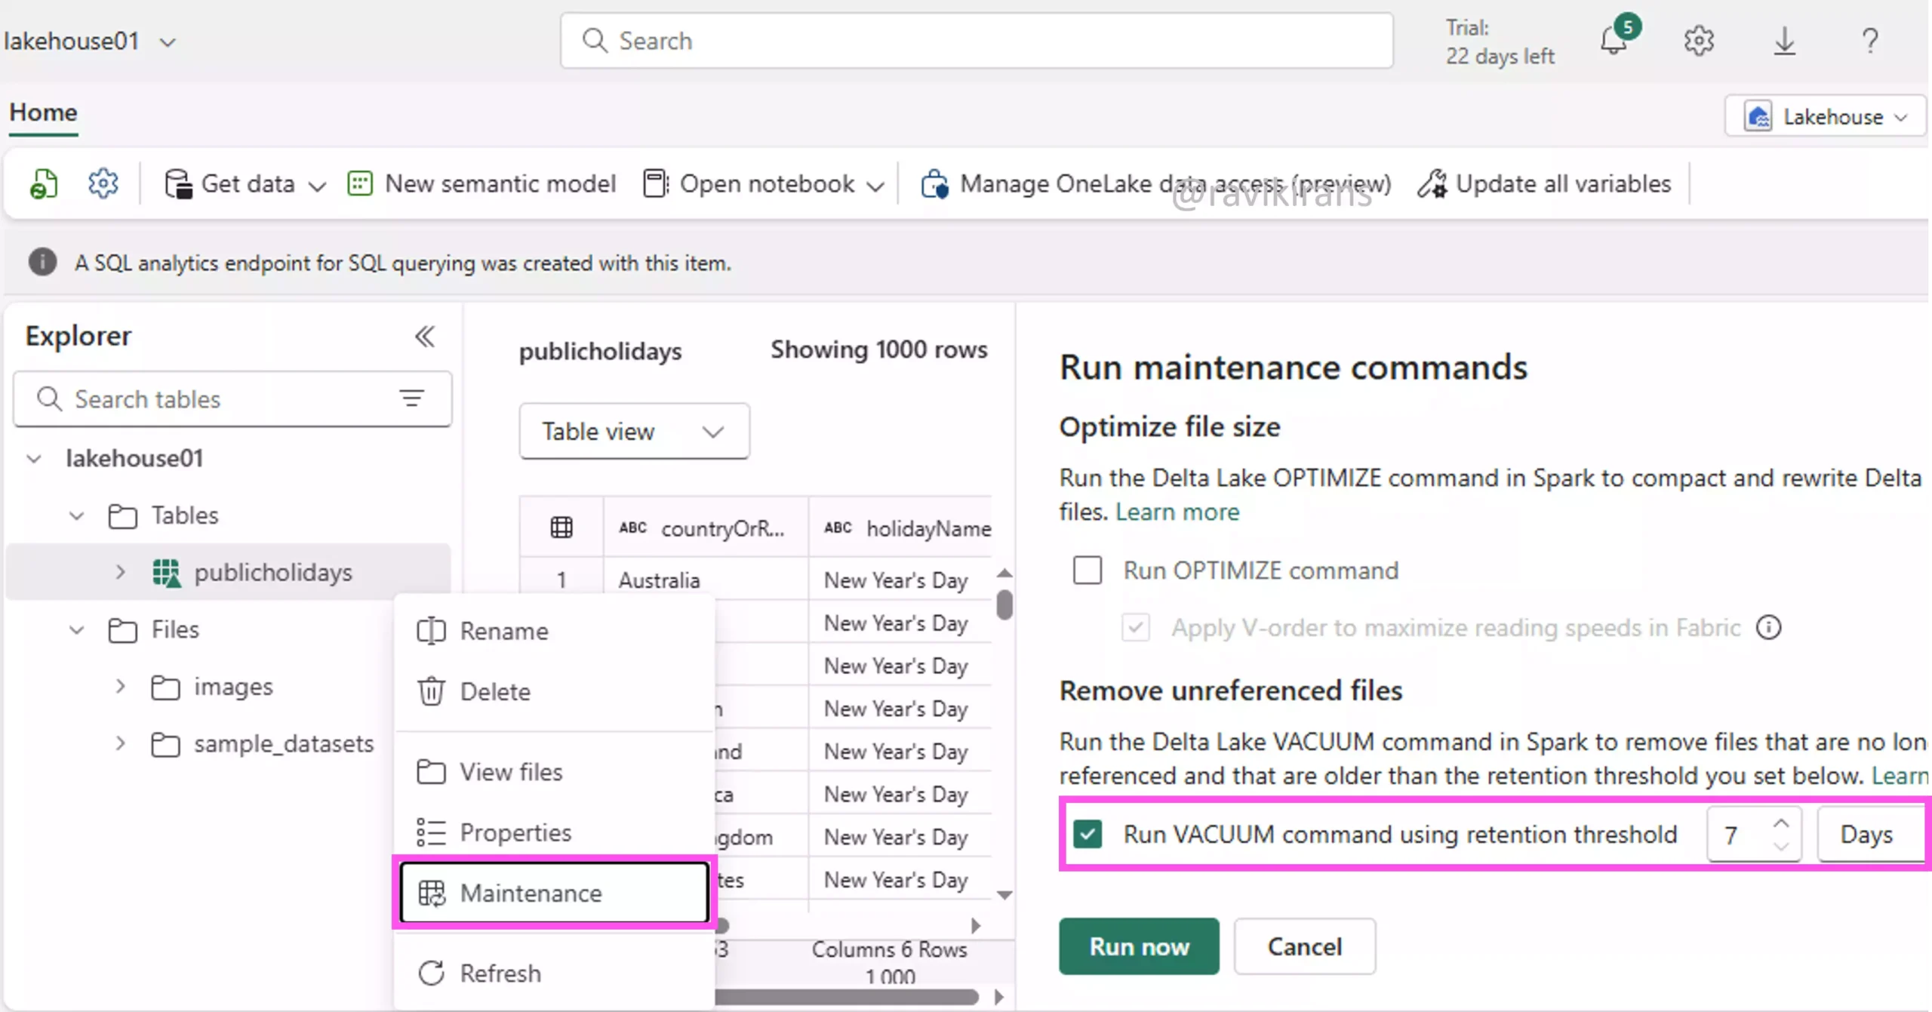
Task: Choose Delete from context menu
Action: click(x=554, y=691)
